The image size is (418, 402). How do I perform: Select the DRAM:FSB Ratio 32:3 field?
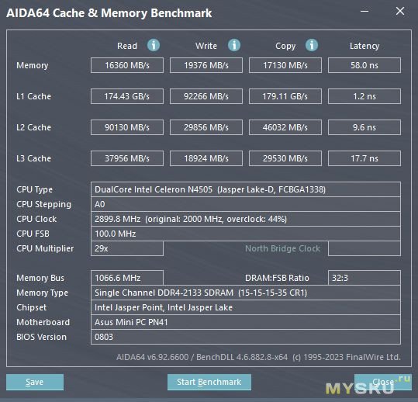364,278
